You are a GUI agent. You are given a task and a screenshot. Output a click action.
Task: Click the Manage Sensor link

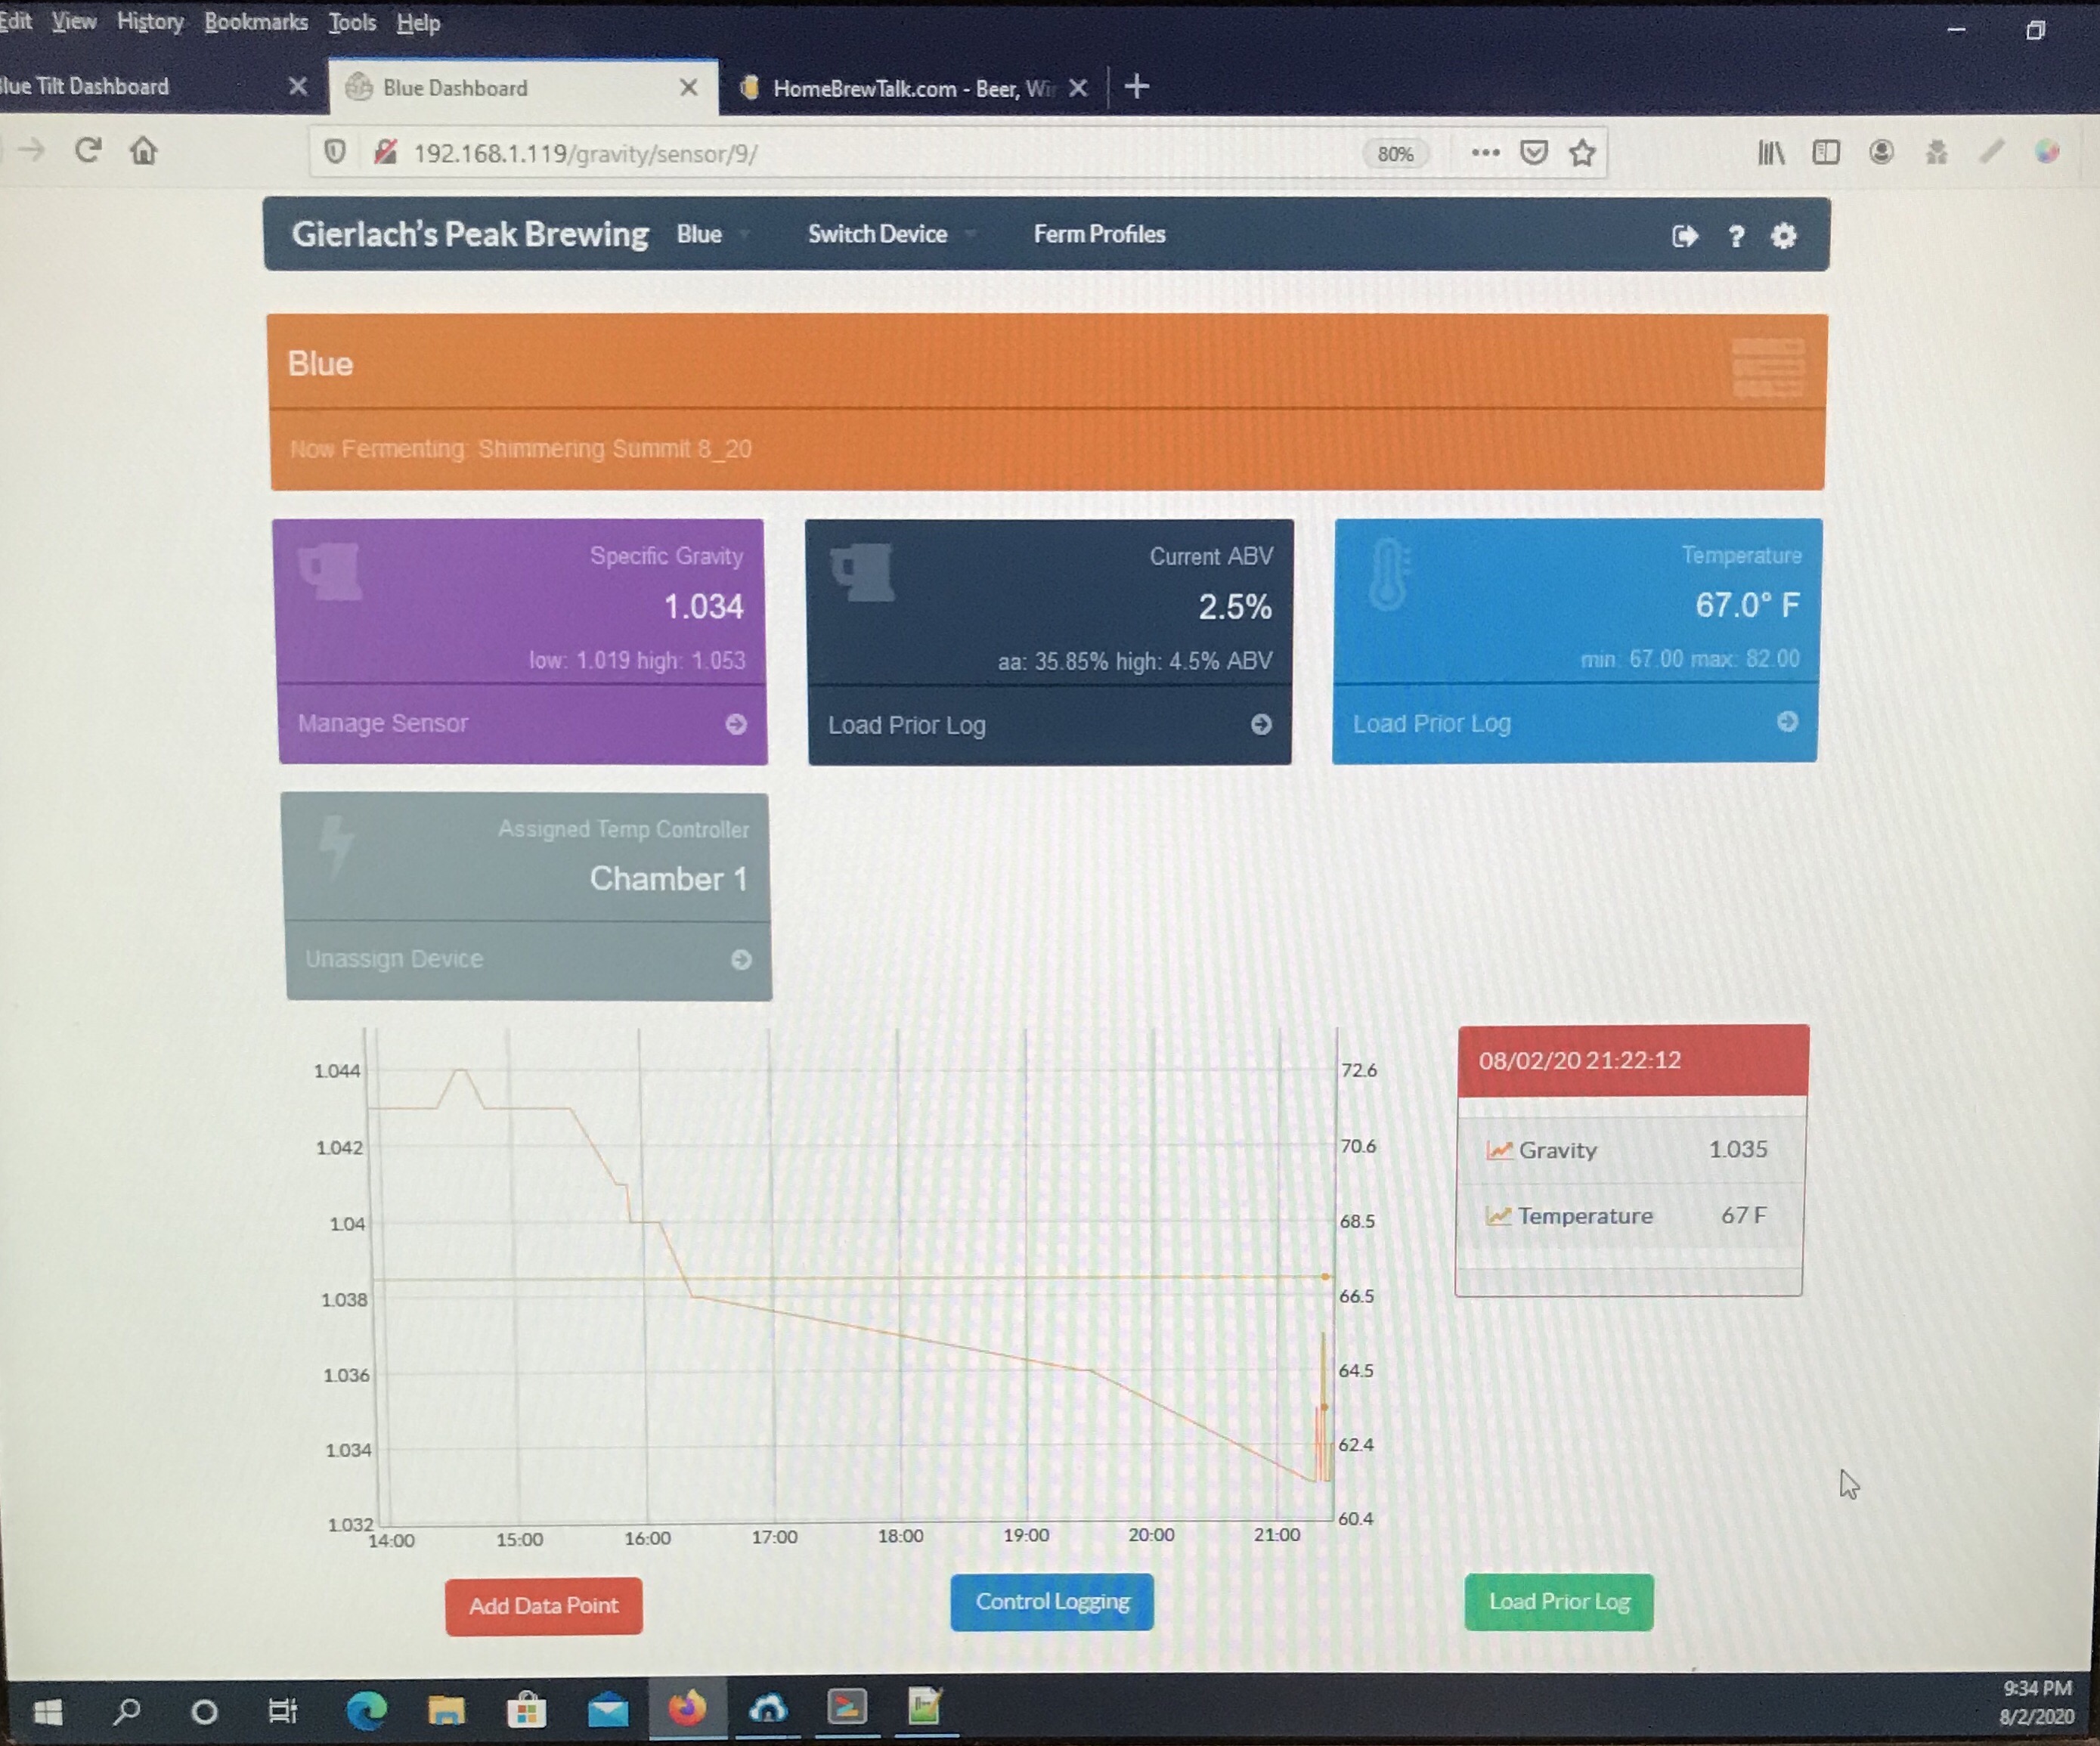click(383, 723)
